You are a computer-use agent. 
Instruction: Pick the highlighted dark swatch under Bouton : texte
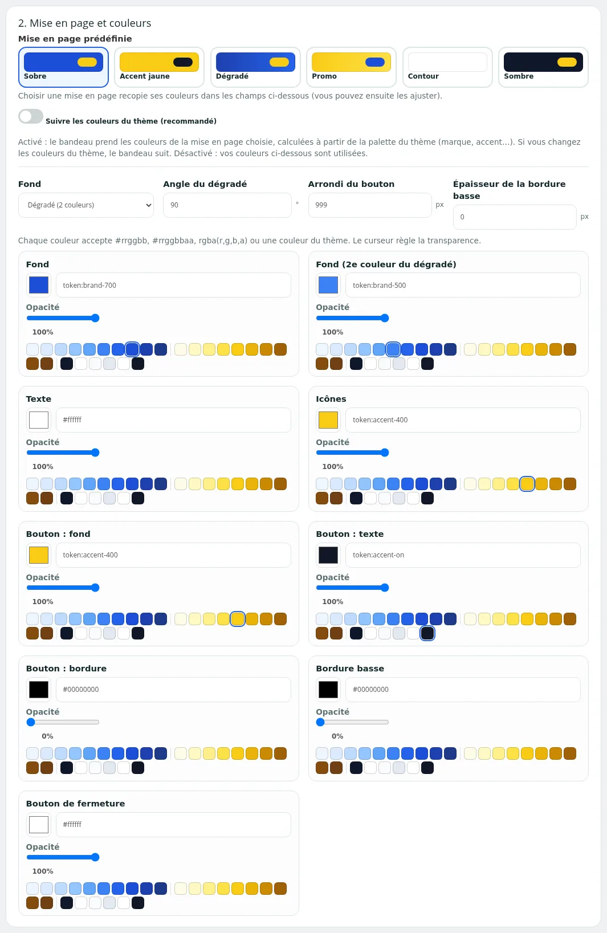pyautogui.click(x=427, y=633)
